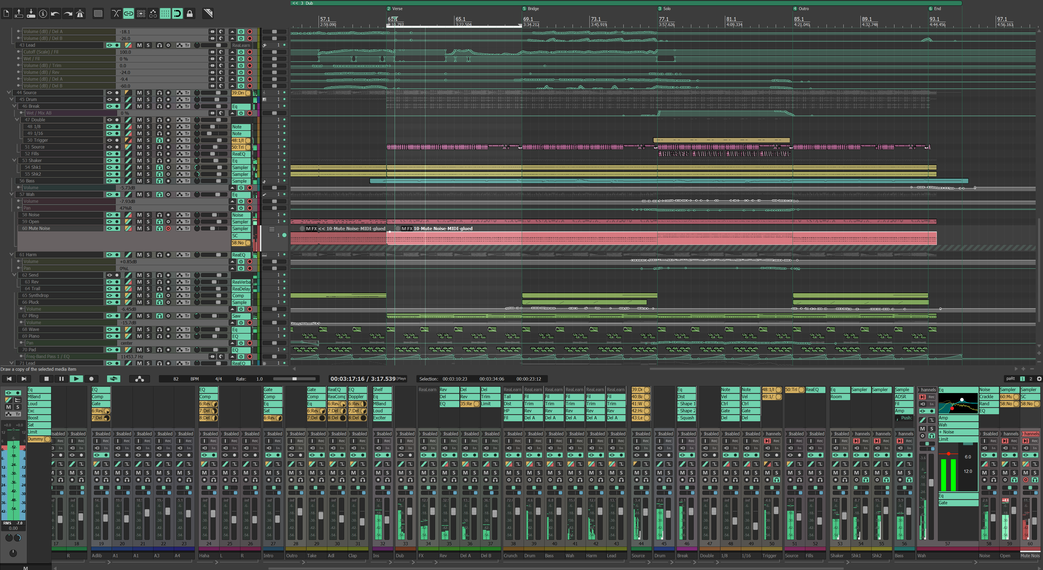Open input dropdown 'disabled' on mixer strip 19

101,434
